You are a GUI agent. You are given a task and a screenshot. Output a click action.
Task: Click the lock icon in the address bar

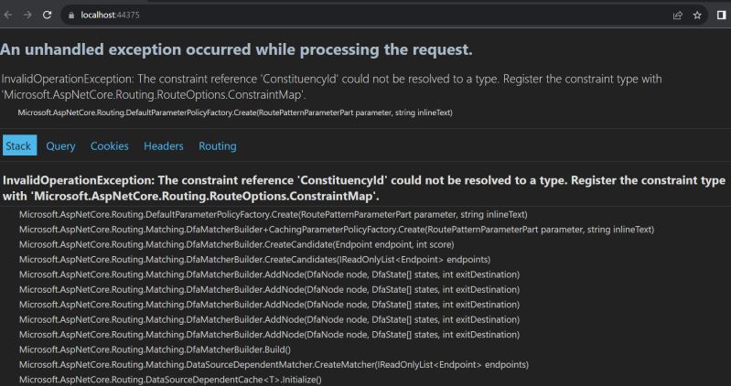70,15
